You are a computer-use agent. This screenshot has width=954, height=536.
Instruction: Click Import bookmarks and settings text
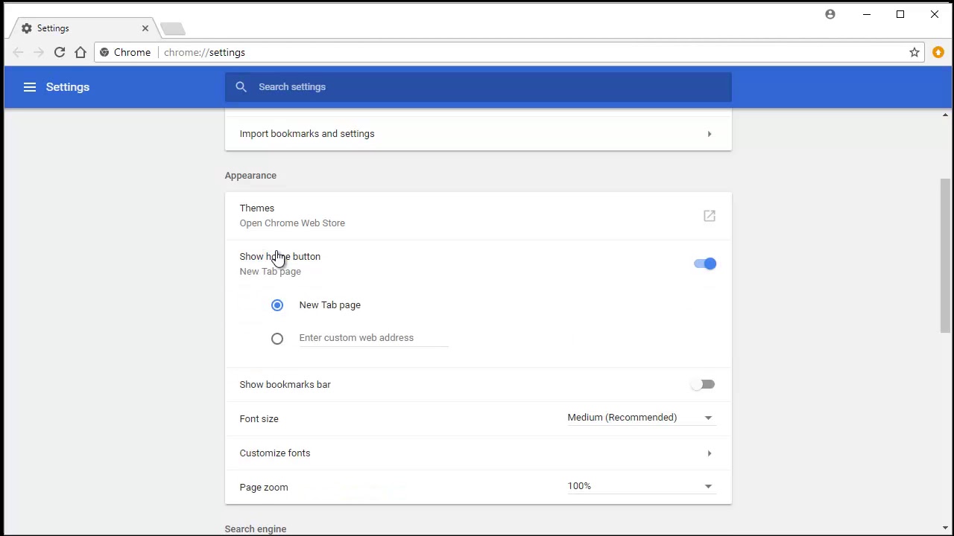point(307,134)
